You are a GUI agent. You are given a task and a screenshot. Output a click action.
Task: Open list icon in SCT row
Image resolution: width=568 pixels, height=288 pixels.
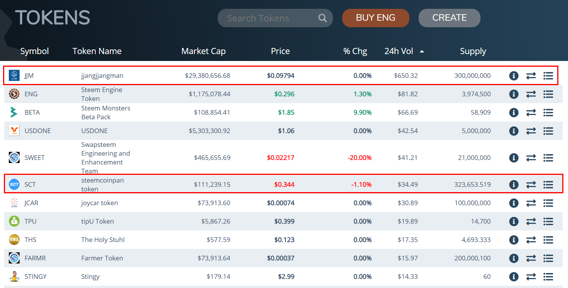click(548, 185)
